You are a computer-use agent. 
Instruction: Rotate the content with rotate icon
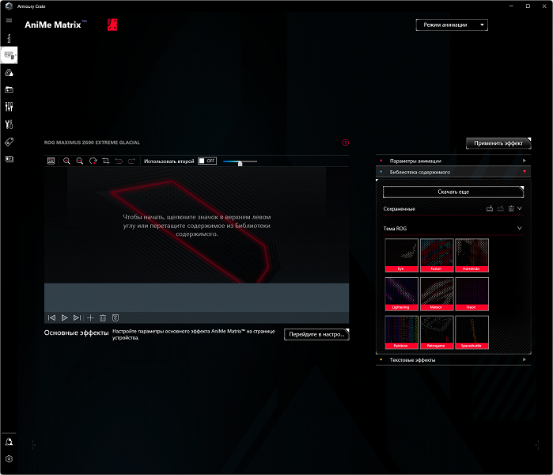point(93,161)
